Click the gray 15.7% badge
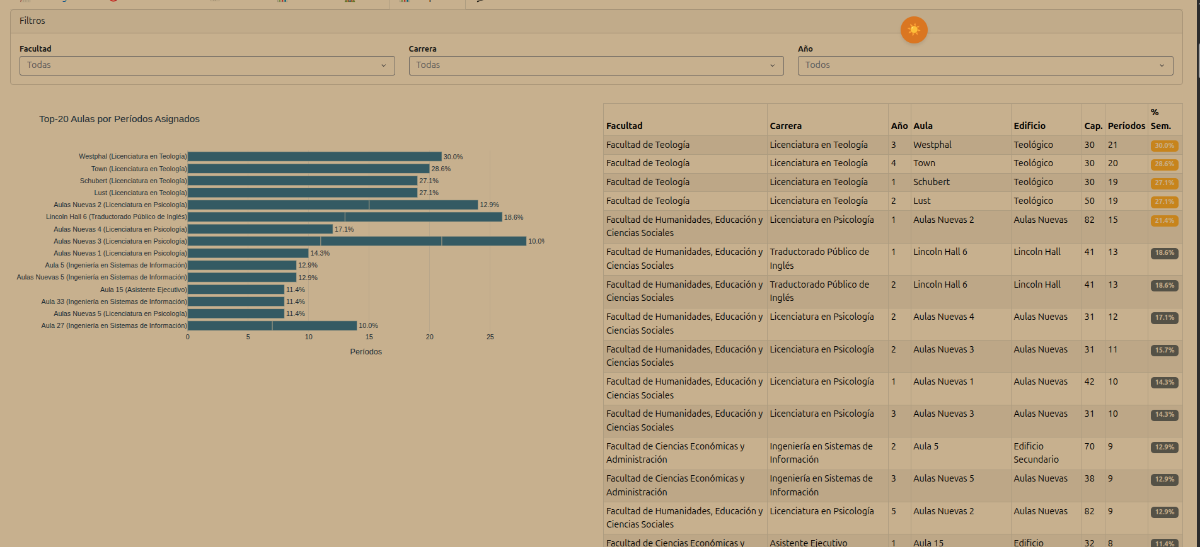The image size is (1200, 547). [x=1163, y=351]
